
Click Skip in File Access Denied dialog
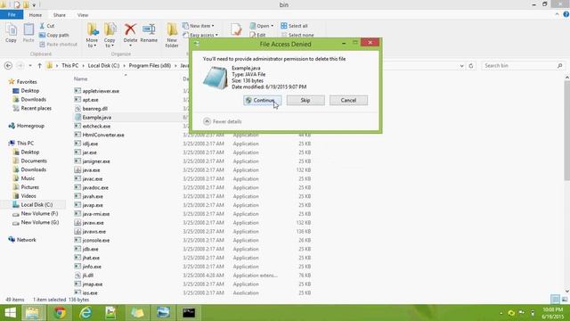pyautogui.click(x=305, y=101)
